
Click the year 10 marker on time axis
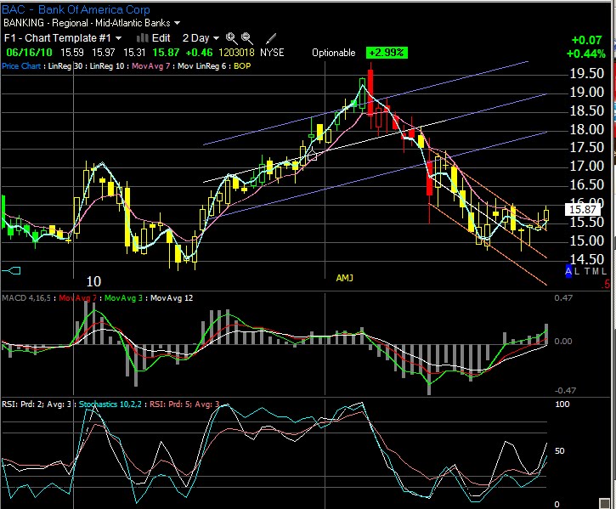point(93,281)
